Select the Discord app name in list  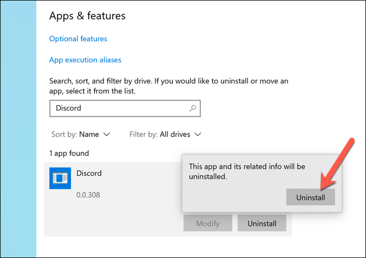89,174
